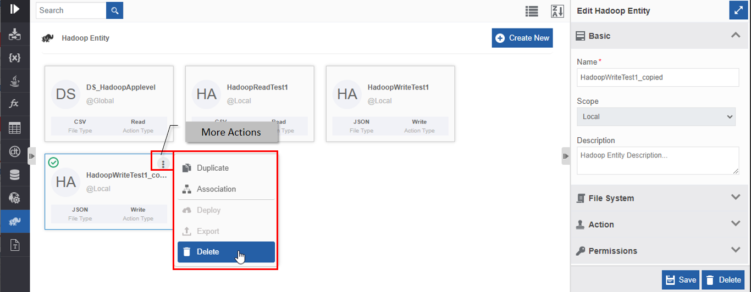Select the Hadoop elephant sidebar icon
Screen dimensions: 751x292
coord(15,221)
